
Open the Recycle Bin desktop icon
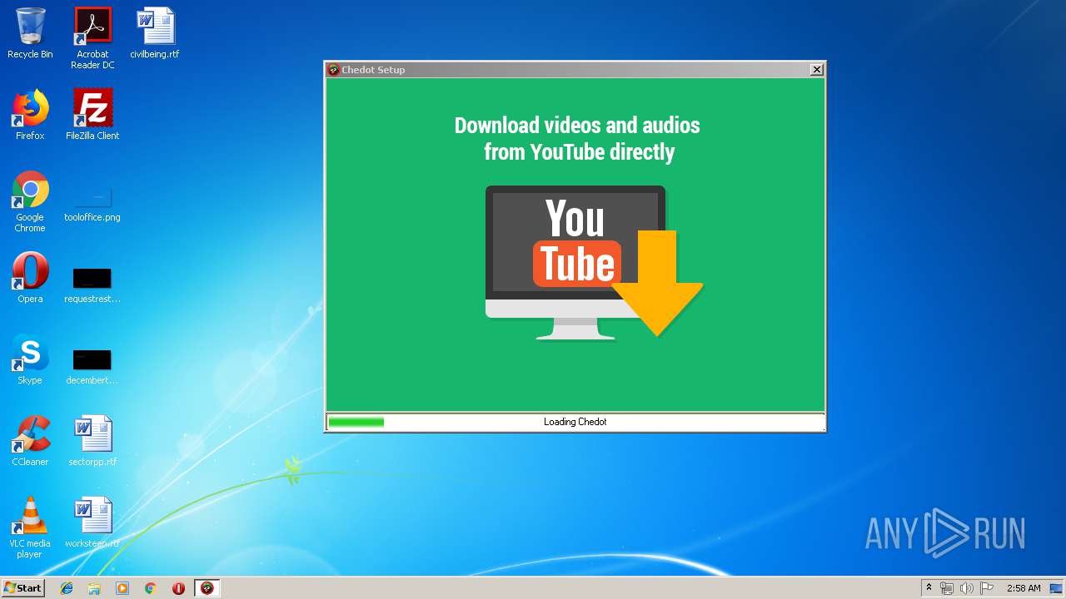point(30,33)
